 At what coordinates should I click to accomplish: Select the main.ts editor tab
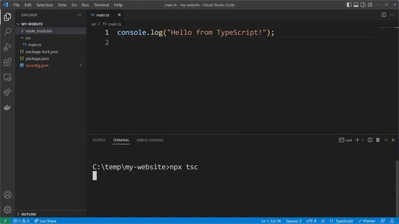pos(102,15)
